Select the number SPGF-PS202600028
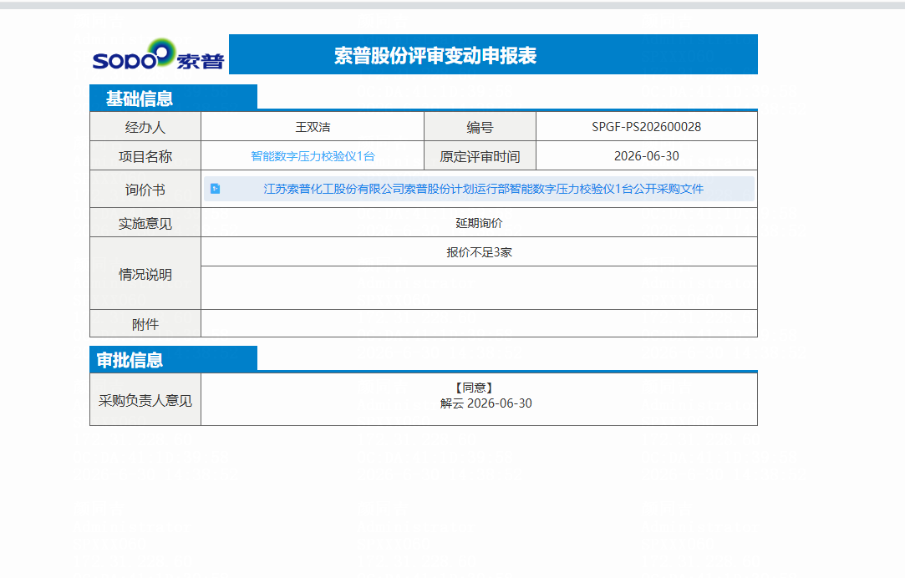Image resolution: width=905 pixels, height=578 pixels. click(647, 127)
